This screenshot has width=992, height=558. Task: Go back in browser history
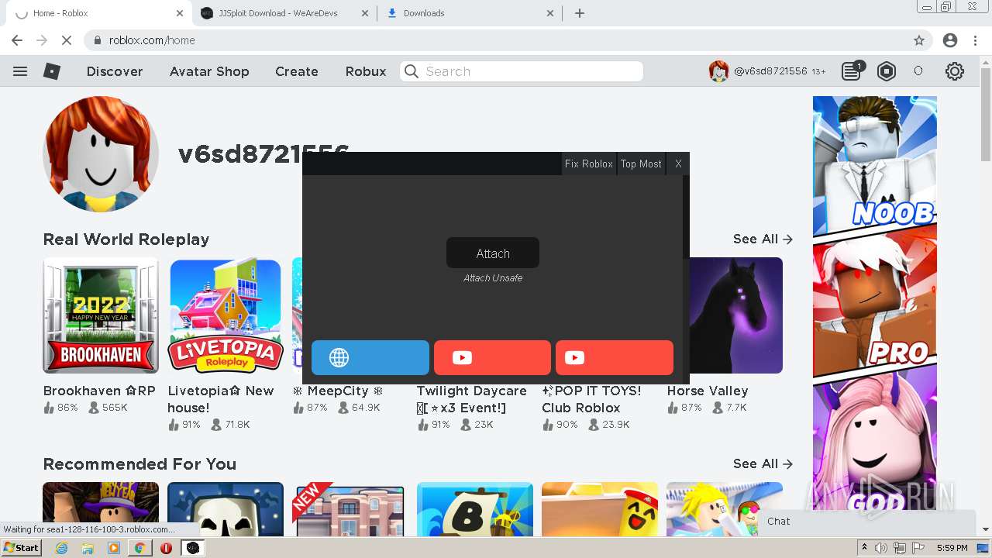tap(17, 40)
